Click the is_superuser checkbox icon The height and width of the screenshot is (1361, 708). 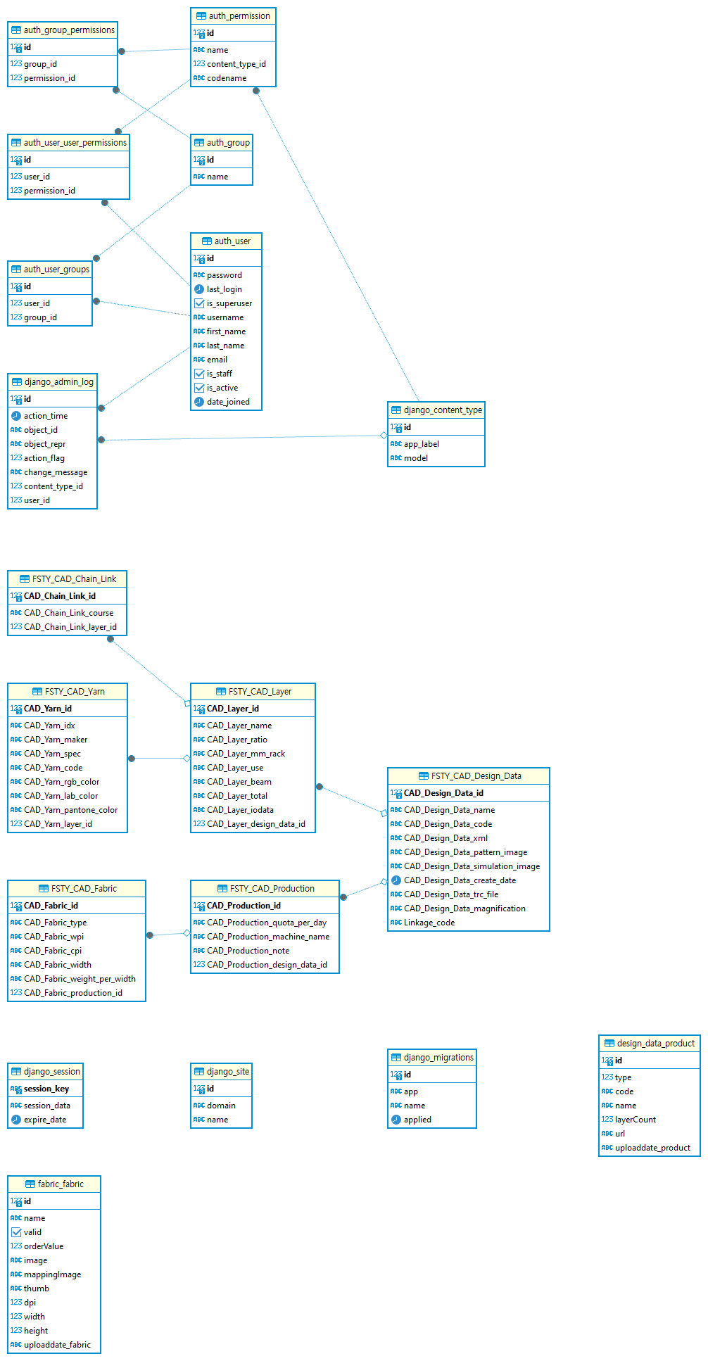[199, 303]
